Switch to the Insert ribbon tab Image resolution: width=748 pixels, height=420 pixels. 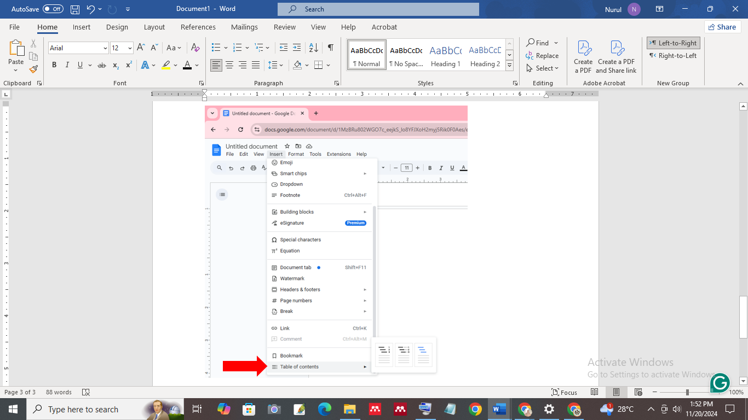pos(82,27)
